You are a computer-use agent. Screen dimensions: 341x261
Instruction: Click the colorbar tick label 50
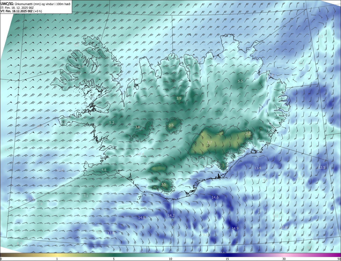tap(339, 259)
